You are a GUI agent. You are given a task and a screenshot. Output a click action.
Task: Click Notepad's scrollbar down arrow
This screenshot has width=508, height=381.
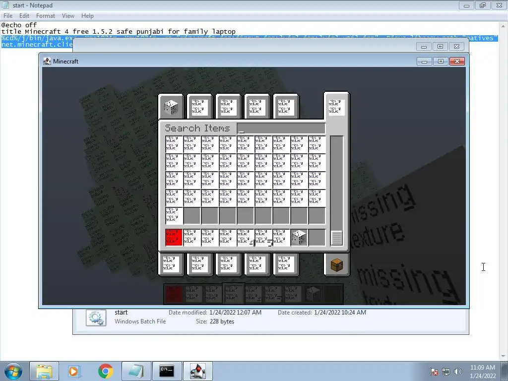[504, 356]
